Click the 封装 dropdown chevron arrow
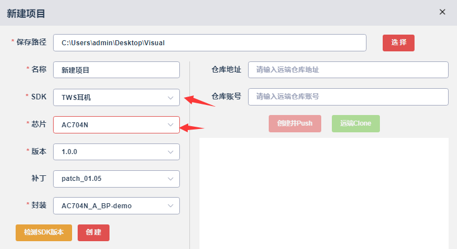The image size is (457, 249). point(170,206)
